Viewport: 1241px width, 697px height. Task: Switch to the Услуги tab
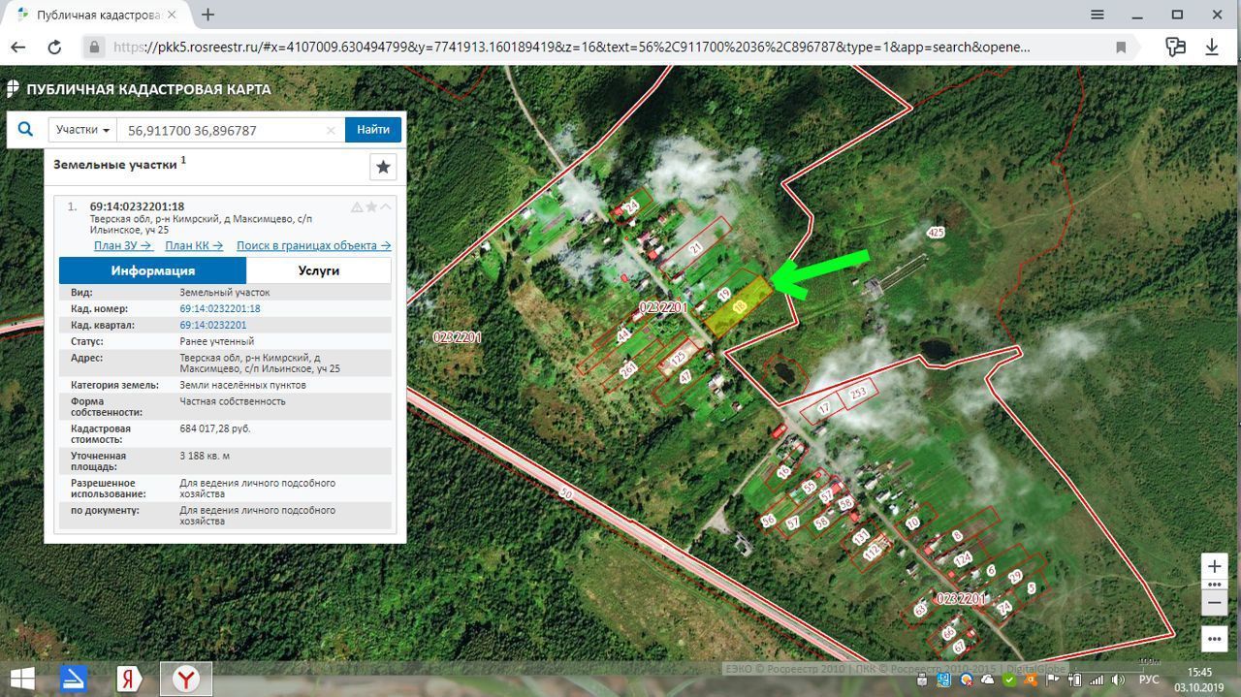pos(319,270)
